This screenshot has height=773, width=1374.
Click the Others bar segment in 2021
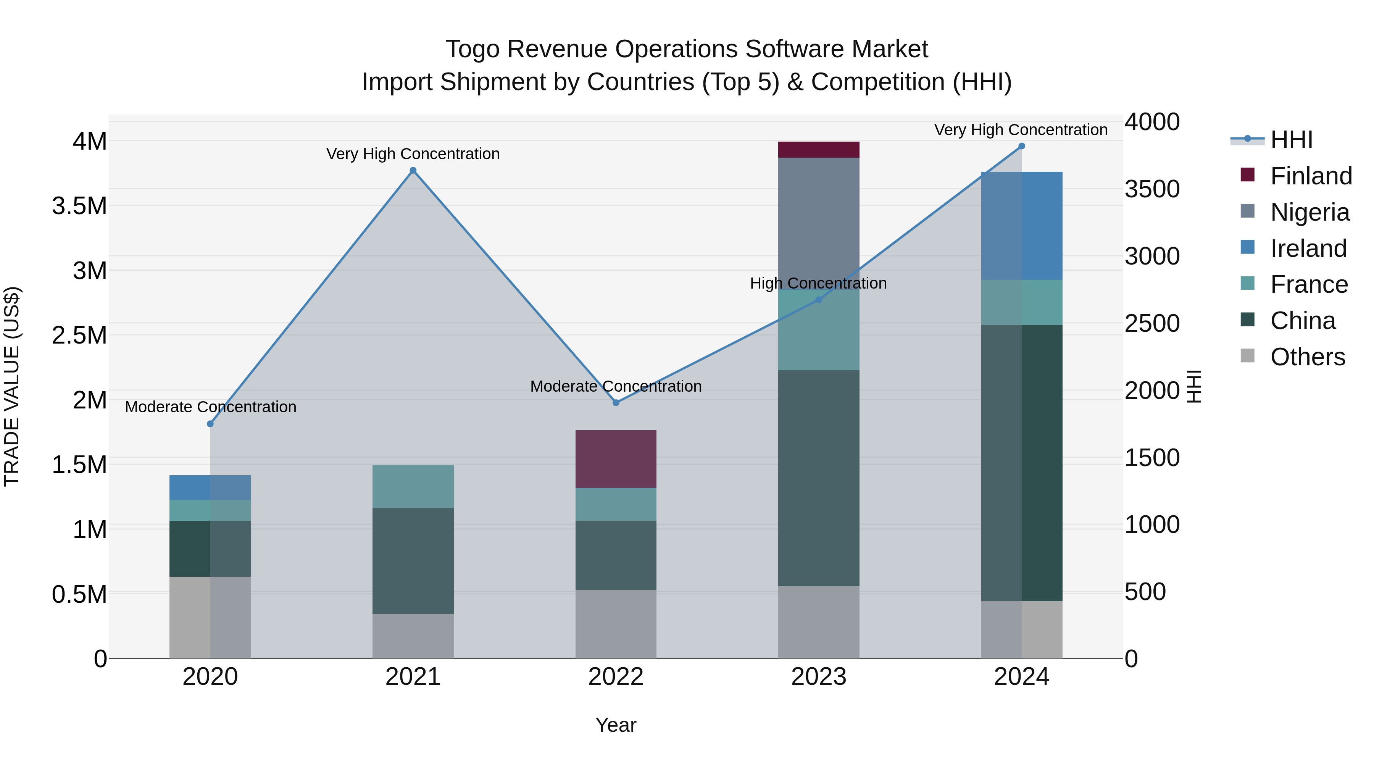click(413, 636)
